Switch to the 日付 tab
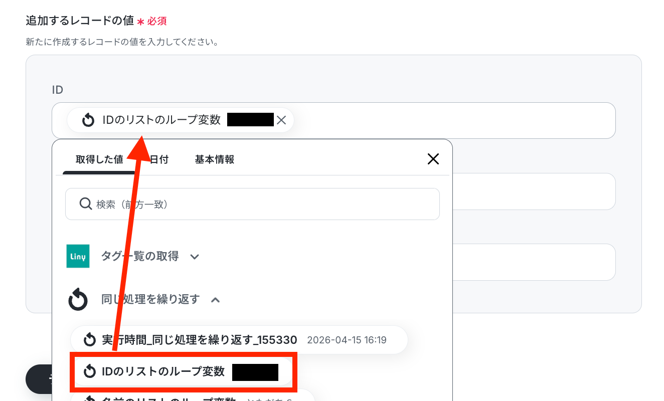The width and height of the screenshot is (664, 401). [159, 159]
